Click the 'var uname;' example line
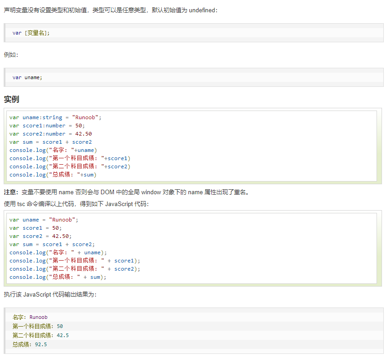 27,77
